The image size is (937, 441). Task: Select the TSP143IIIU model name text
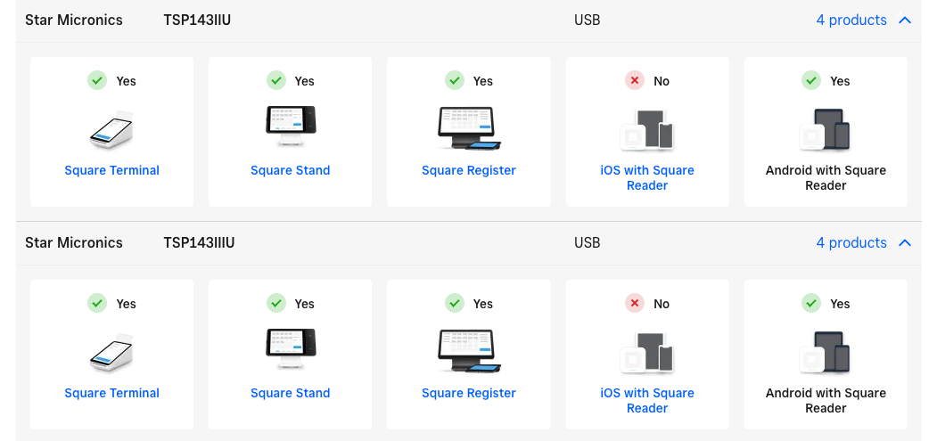200,242
